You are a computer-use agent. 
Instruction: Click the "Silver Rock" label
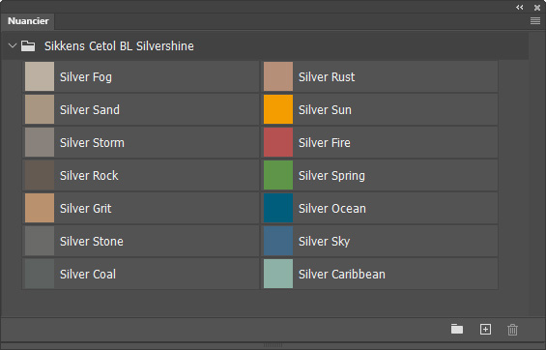[89, 176]
